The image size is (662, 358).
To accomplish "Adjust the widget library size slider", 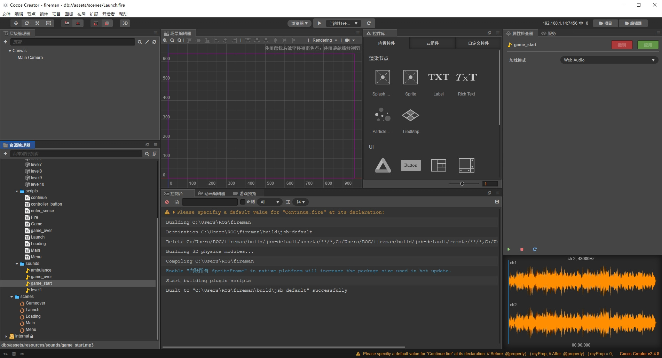I will pos(462,184).
